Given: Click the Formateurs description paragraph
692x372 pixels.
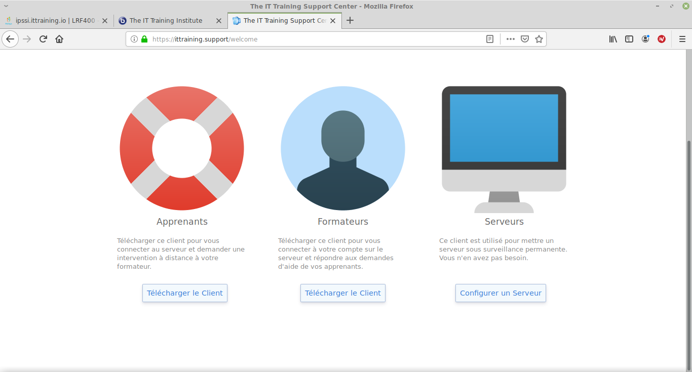Looking at the screenshot, I should coord(336,254).
